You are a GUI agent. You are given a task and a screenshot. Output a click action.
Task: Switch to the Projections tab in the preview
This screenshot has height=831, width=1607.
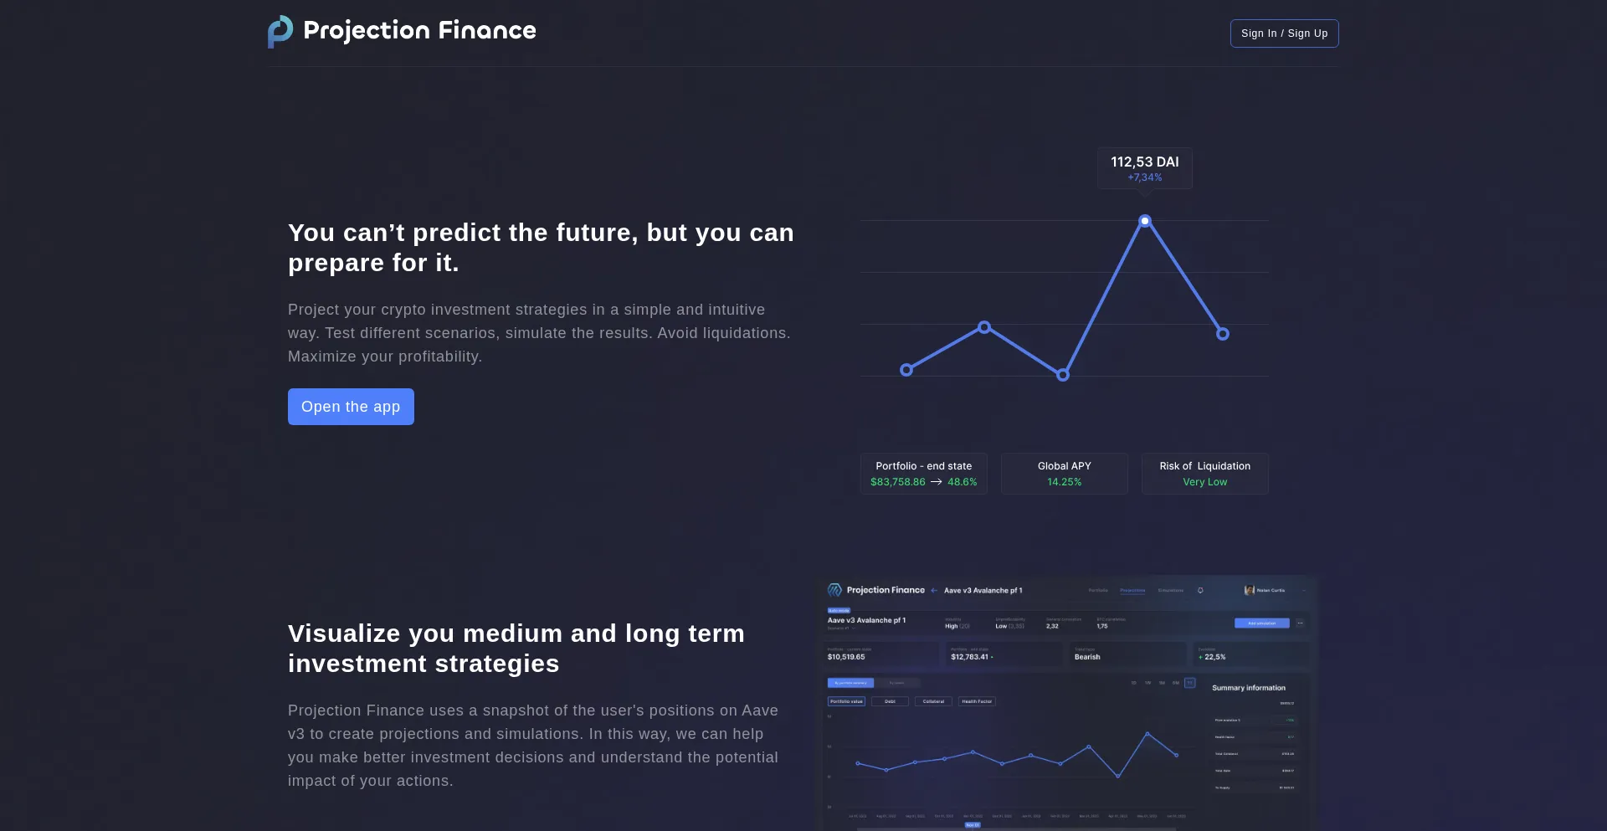tap(1132, 591)
